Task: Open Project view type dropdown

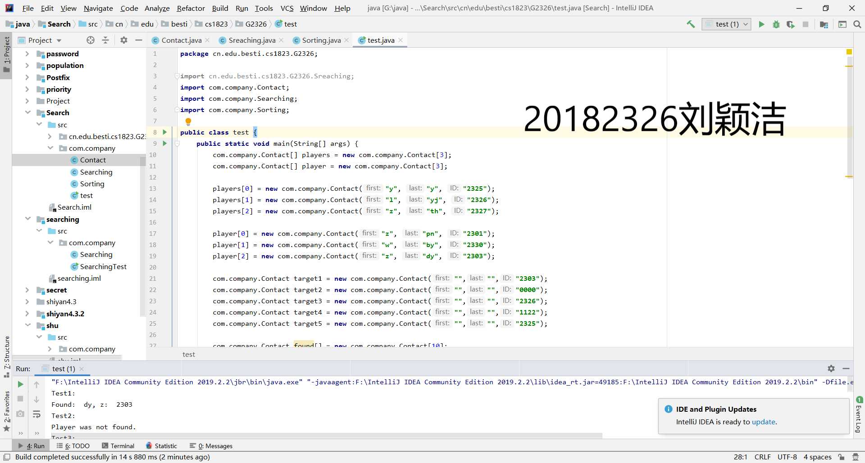Action: [x=40, y=40]
